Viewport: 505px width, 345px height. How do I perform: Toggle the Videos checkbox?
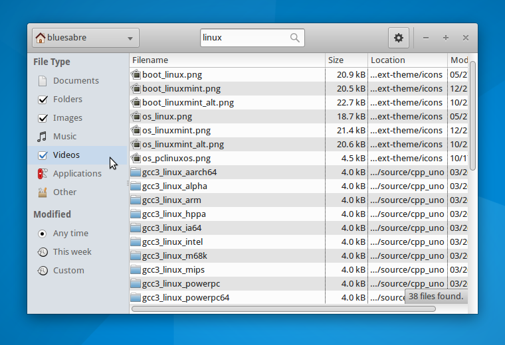[x=43, y=155]
